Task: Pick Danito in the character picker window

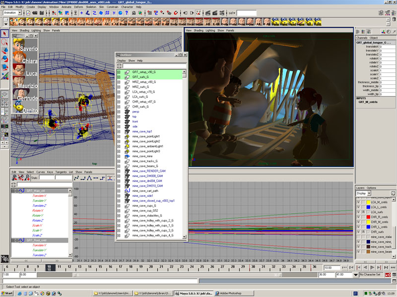Action: (x=25, y=107)
